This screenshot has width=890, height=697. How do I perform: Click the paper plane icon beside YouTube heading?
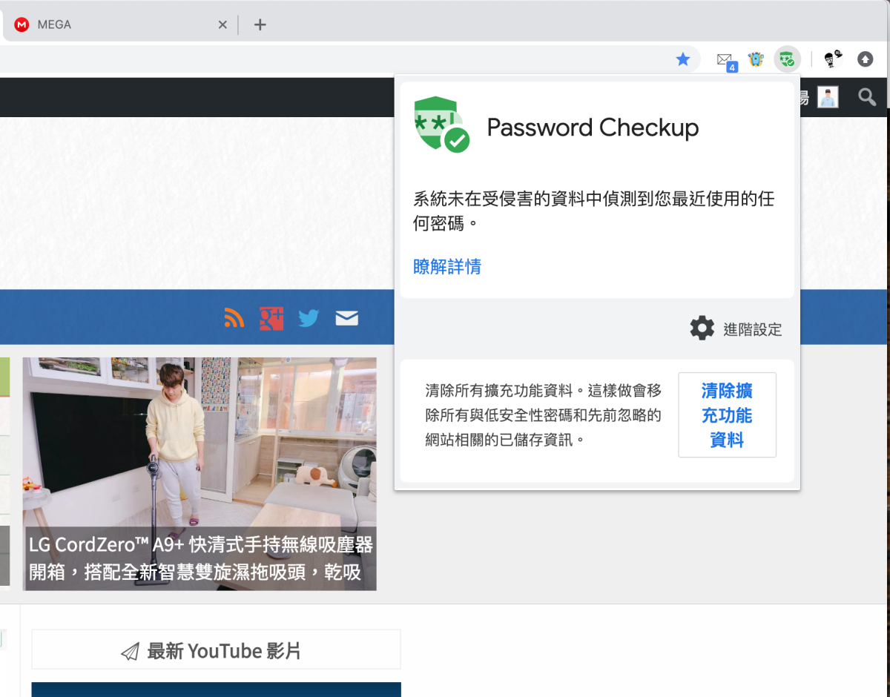tap(130, 652)
